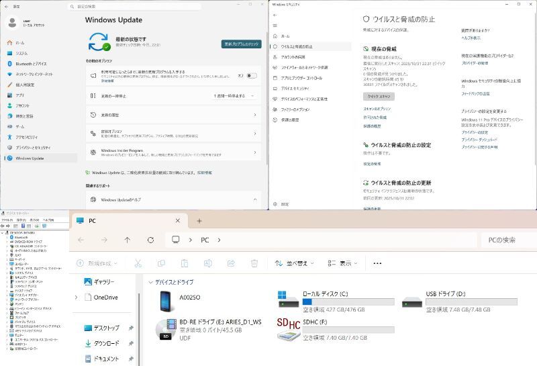Screen dimensions: 537x366
Task: Open the three-dots more menu in Explorer
Action: pos(377,263)
